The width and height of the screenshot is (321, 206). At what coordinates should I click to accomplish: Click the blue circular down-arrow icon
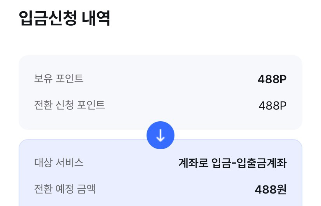tap(160, 136)
